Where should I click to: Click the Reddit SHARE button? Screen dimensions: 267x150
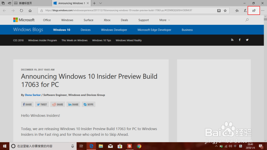coord(58,104)
